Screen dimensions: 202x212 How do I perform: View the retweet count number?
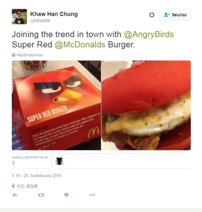(x=13, y=163)
